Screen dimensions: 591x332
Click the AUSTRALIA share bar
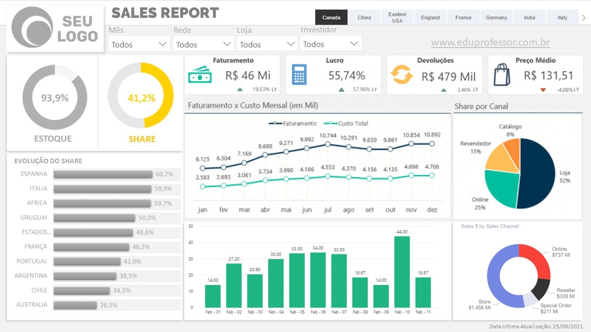(x=75, y=305)
